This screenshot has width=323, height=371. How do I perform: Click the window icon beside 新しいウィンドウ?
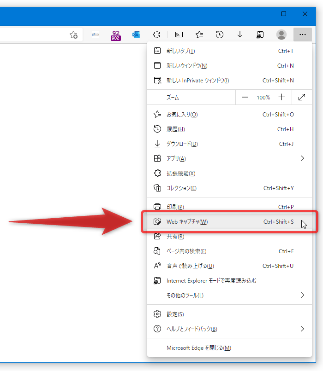tap(157, 65)
